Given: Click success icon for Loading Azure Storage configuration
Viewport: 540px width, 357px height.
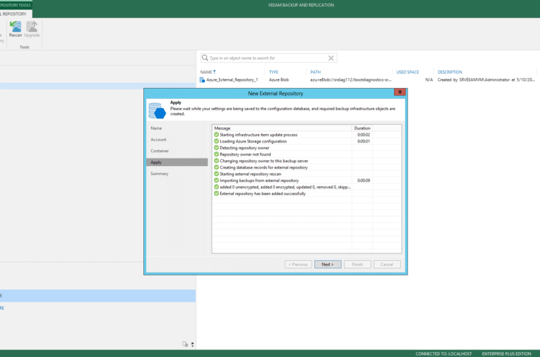Looking at the screenshot, I should coord(216,141).
